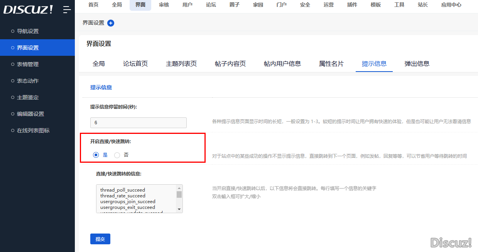Open 导航设置 in the sidebar
The height and width of the screenshot is (252, 478).
[x=28, y=31]
